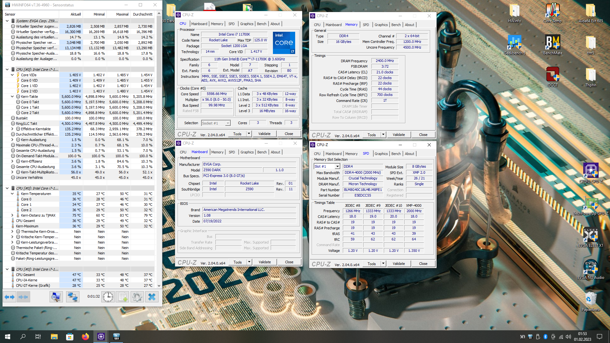This screenshot has height=343, width=610.
Task: Collapse the System: EVGA Corp. Z59 sensor group
Action: coord(7,21)
